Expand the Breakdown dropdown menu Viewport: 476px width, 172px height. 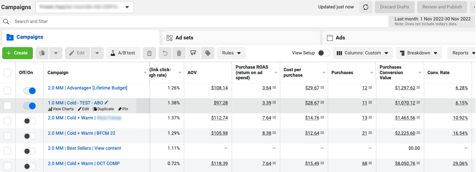pos(419,53)
